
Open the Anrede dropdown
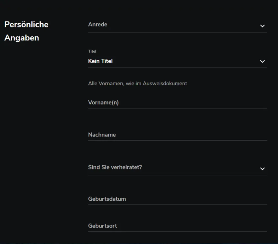(177, 25)
